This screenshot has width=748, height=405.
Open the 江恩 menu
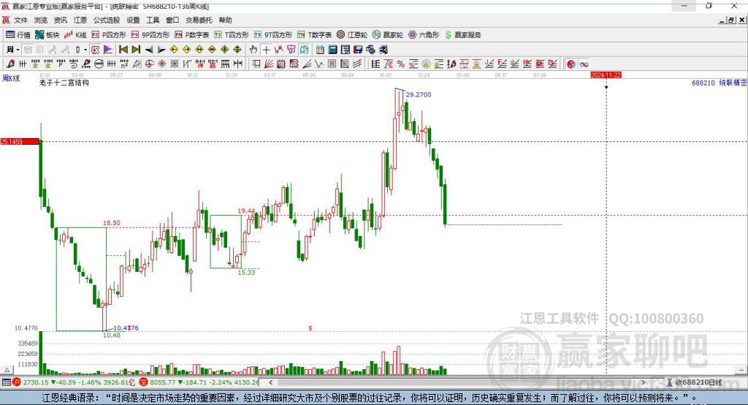pos(80,20)
